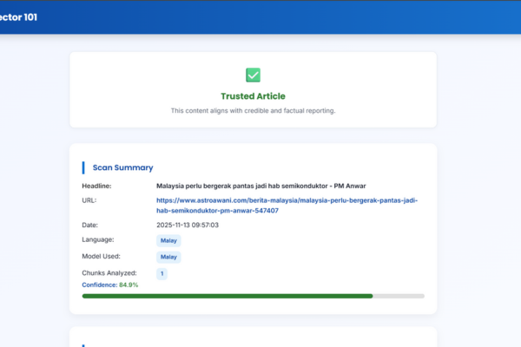Click the blue accent bar of the next card
This screenshot has width=521, height=347.
[83, 344]
